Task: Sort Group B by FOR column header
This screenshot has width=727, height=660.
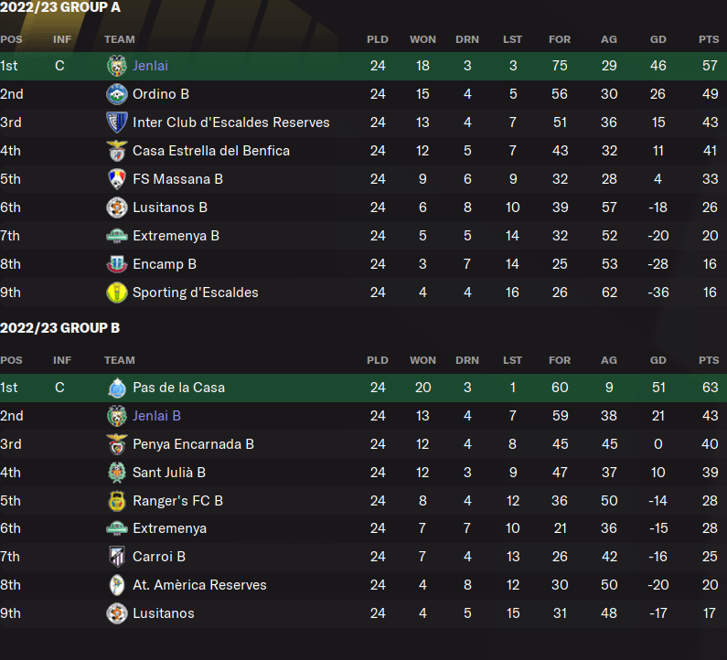Action: coord(560,360)
